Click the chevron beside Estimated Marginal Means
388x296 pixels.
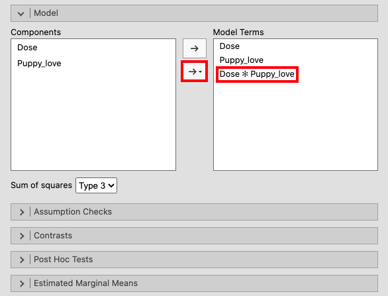(x=22, y=283)
